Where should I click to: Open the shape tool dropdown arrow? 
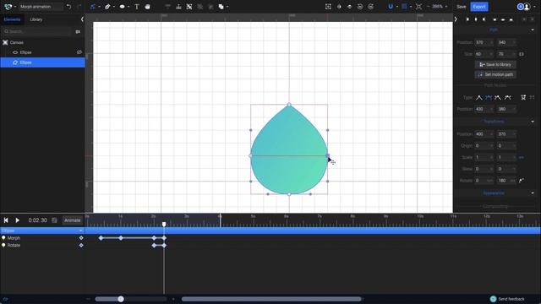point(128,7)
